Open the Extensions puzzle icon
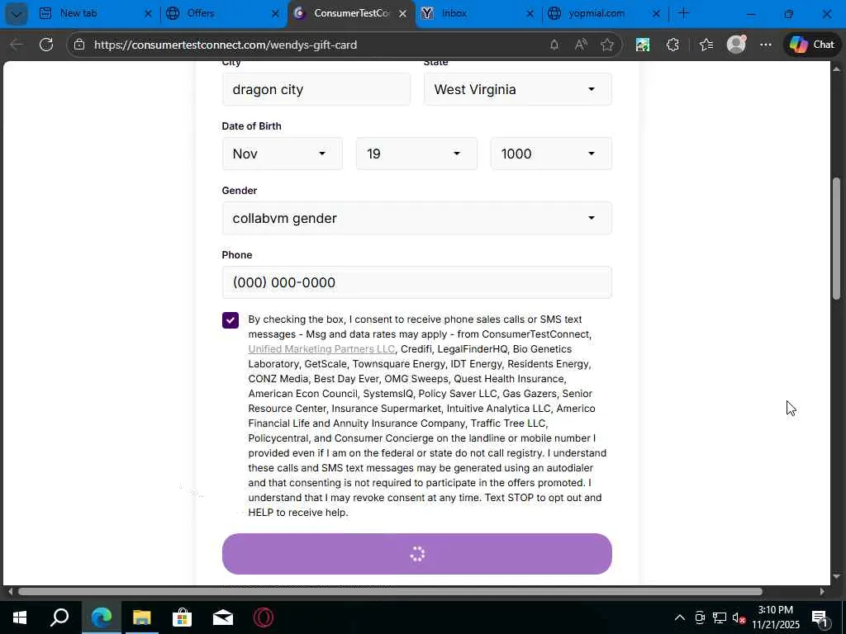Screen dimensions: 846x634 click(x=673, y=45)
